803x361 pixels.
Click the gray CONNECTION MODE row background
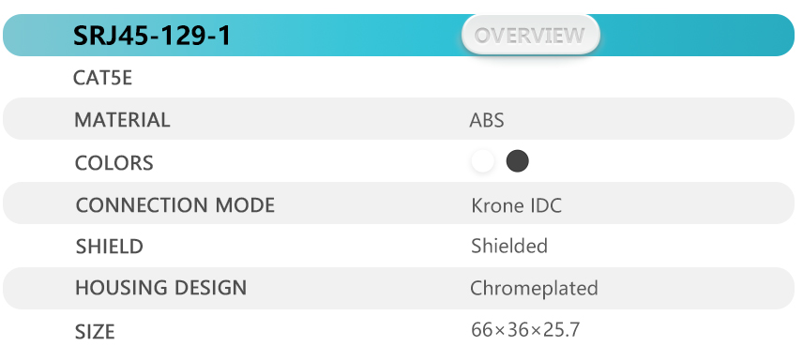[x=399, y=203]
